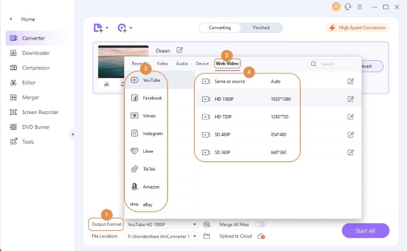The image size is (407, 251).
Task: Open the Tools section
Action: tap(22, 142)
